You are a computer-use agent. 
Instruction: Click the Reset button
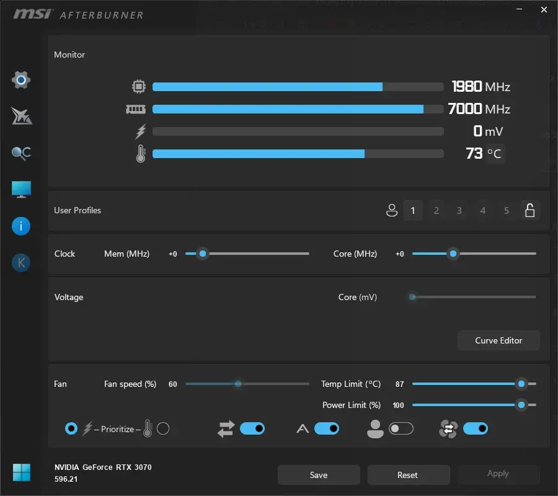[409, 475]
